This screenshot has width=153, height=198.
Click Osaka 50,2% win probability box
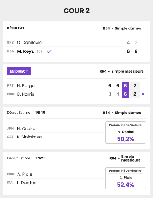[x=125, y=132]
